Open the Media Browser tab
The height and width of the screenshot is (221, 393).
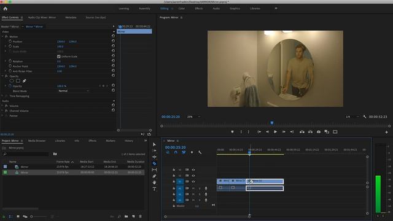point(37,141)
